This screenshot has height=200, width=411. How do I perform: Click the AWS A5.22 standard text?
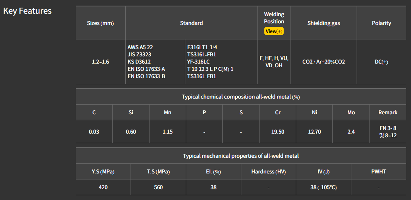click(x=140, y=47)
